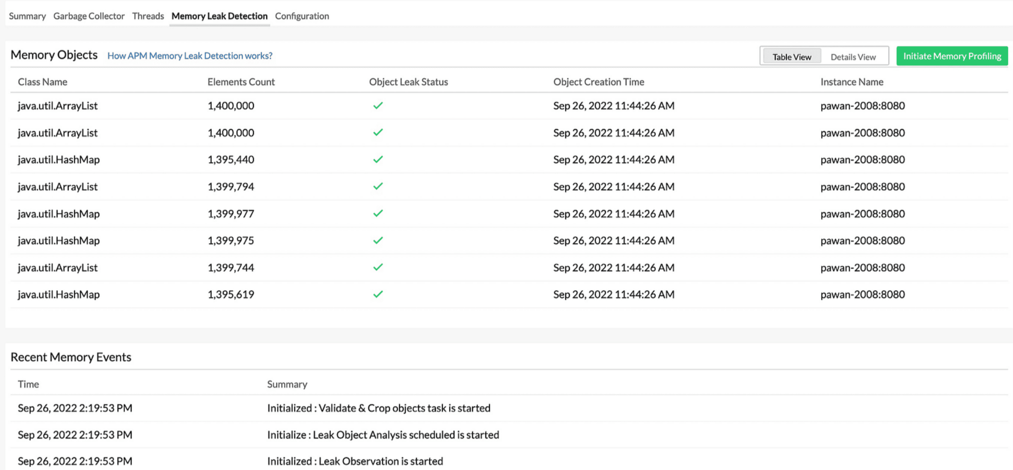The height and width of the screenshot is (470, 1013).
Task: Click leak status checkmark for 1,399,794 row
Action: point(377,186)
